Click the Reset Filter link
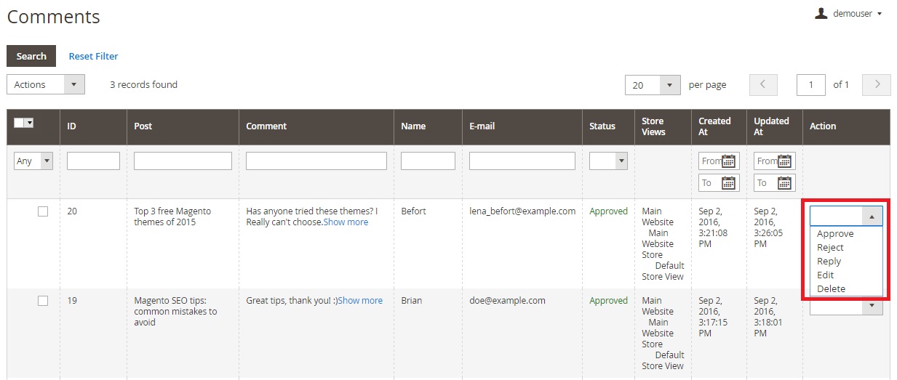Image resolution: width=897 pixels, height=380 pixels. pyautogui.click(x=93, y=56)
